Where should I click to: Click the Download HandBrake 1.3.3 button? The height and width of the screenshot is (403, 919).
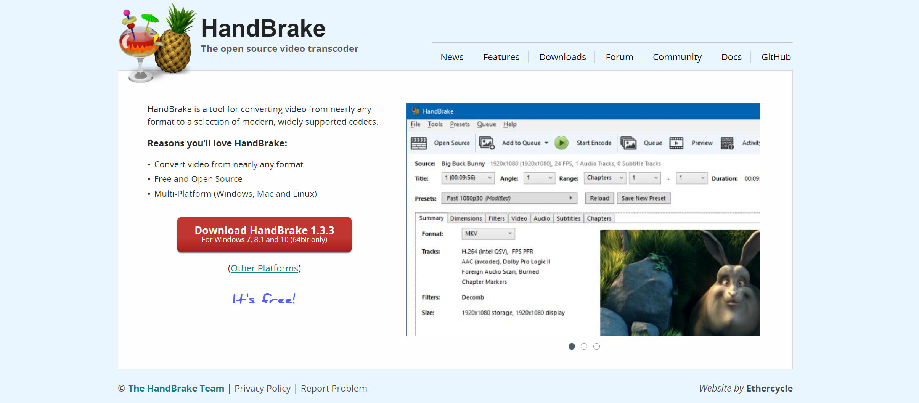(x=264, y=234)
